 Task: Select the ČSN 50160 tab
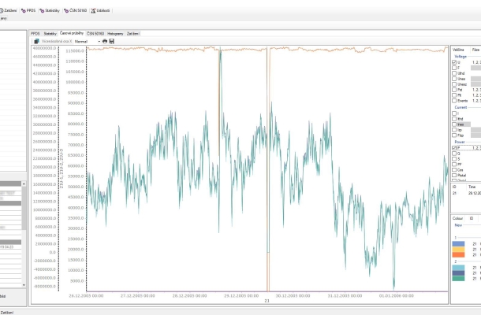point(95,34)
